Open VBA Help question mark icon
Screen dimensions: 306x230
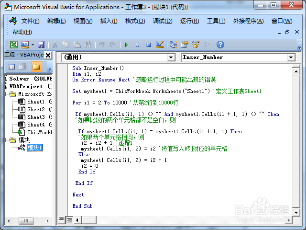(220, 45)
